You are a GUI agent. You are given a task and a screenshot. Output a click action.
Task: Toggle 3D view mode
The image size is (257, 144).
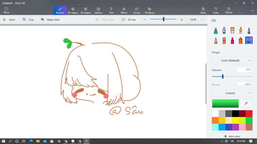[x=129, y=19]
